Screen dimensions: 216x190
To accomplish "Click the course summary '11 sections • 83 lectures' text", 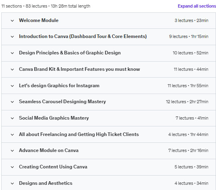I will [x=24, y=6].
